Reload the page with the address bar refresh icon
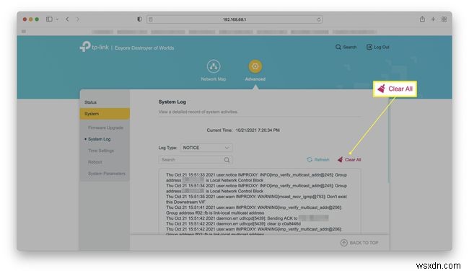This screenshot has width=469, height=273. pos(318,19)
